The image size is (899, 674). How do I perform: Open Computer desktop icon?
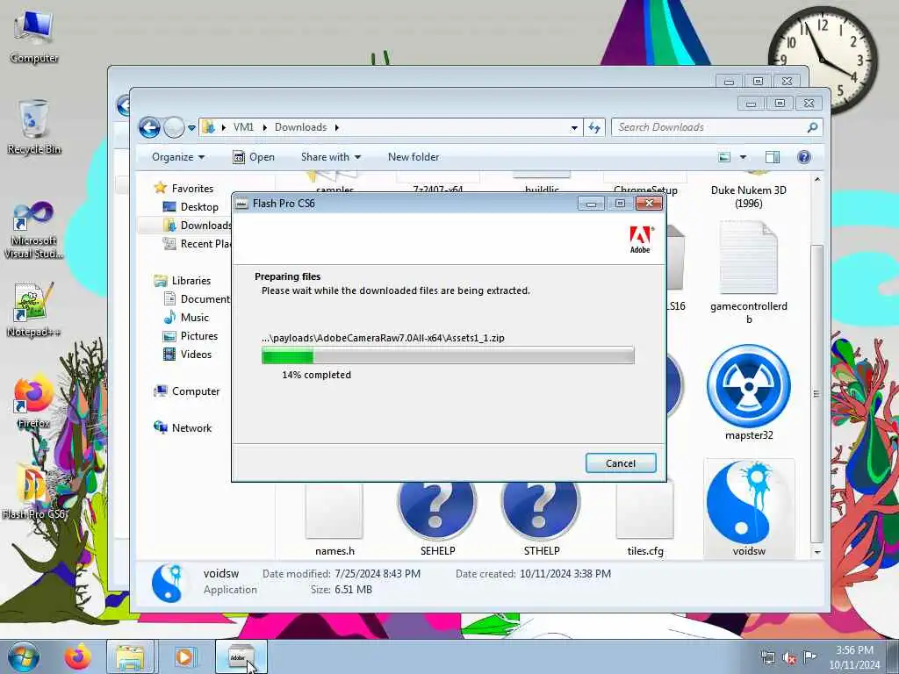(x=34, y=36)
